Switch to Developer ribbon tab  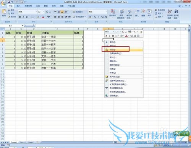[71, 6]
